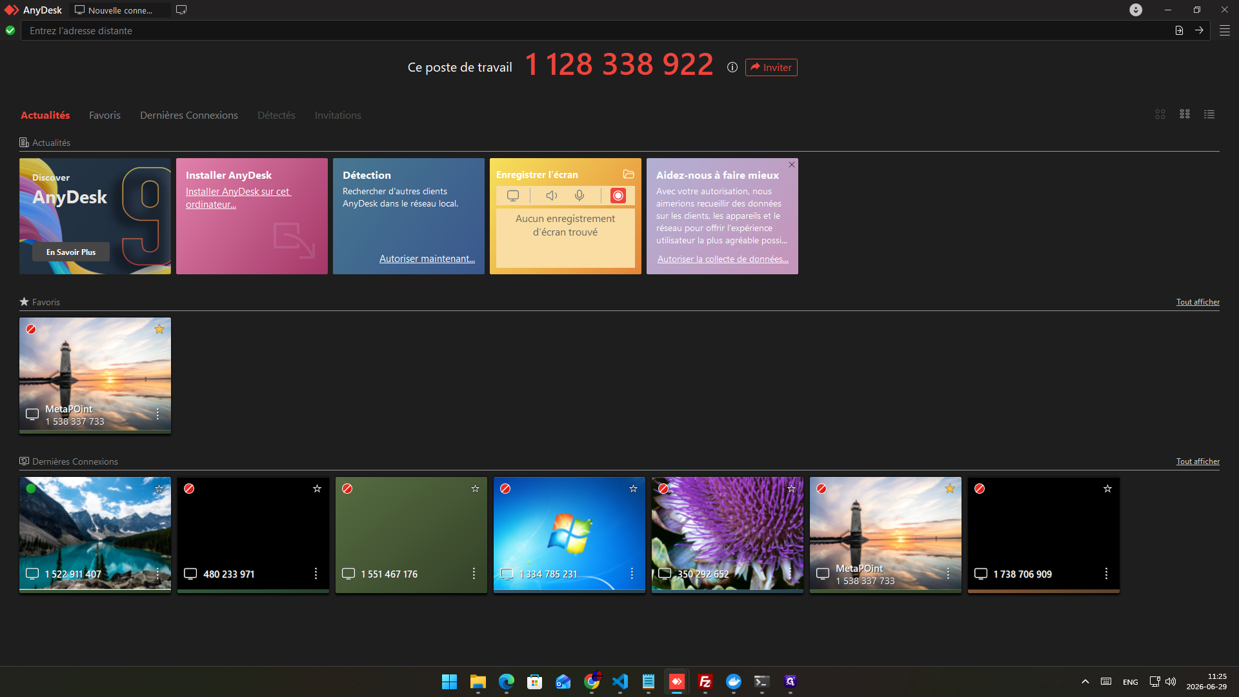The height and width of the screenshot is (697, 1239).
Task: Click Tout afficher in Dernières Connexions section
Action: click(1198, 461)
